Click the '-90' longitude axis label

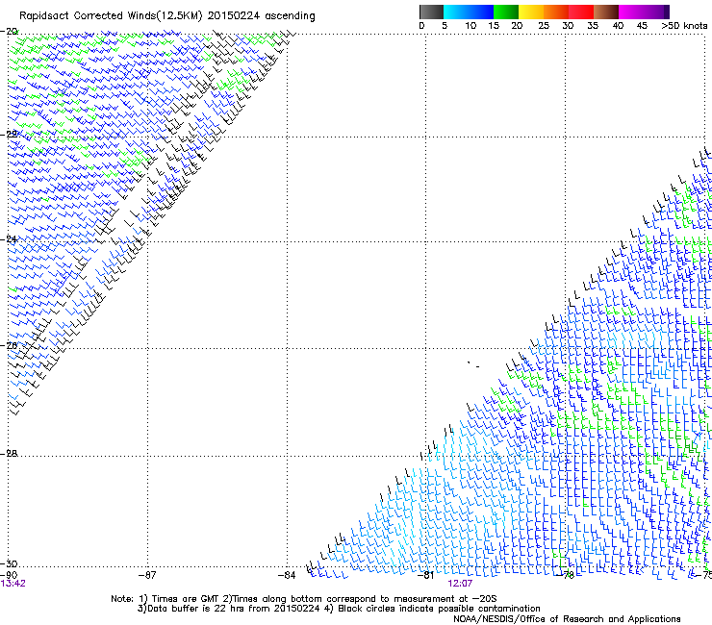tap(9, 575)
